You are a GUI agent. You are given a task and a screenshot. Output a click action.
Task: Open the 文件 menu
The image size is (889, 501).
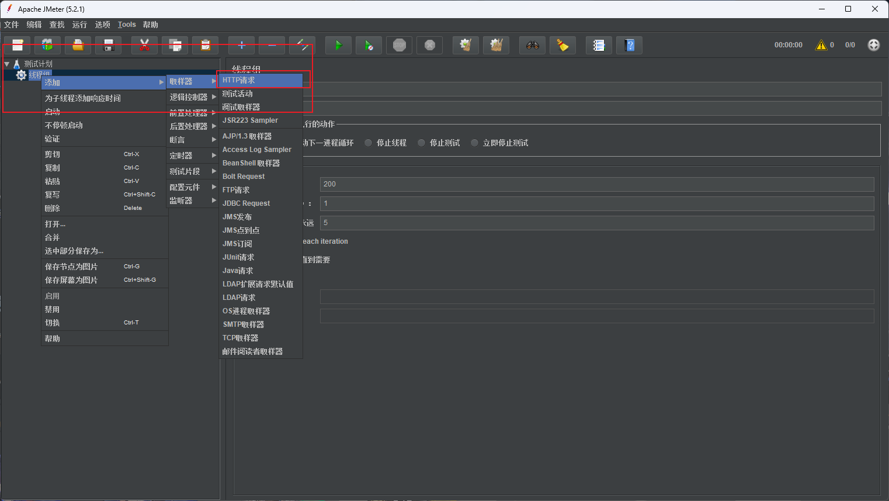coord(12,25)
